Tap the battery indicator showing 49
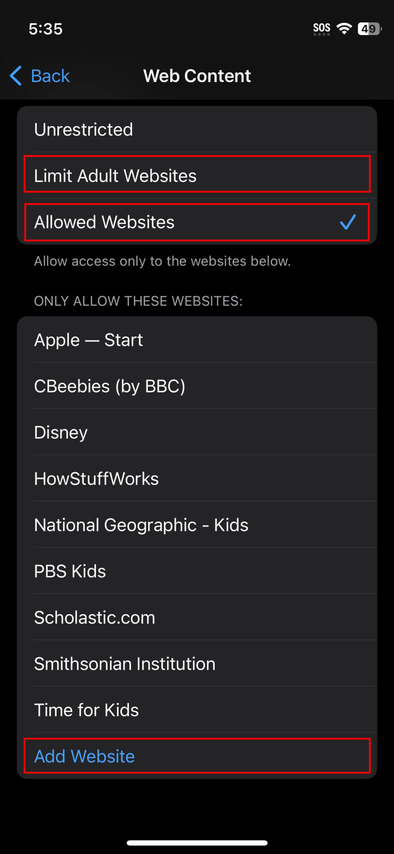 (369, 28)
